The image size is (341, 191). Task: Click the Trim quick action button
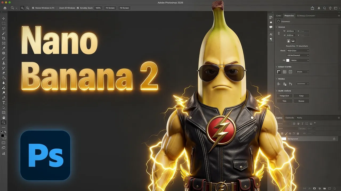(x=284, y=101)
